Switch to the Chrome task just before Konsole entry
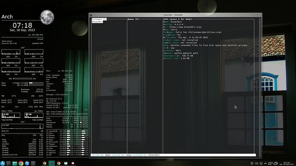Viewport: 296px width, 166px height. (x=45, y=163)
